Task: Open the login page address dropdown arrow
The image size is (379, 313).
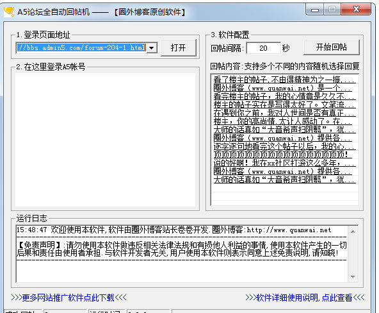Action: tap(152, 48)
